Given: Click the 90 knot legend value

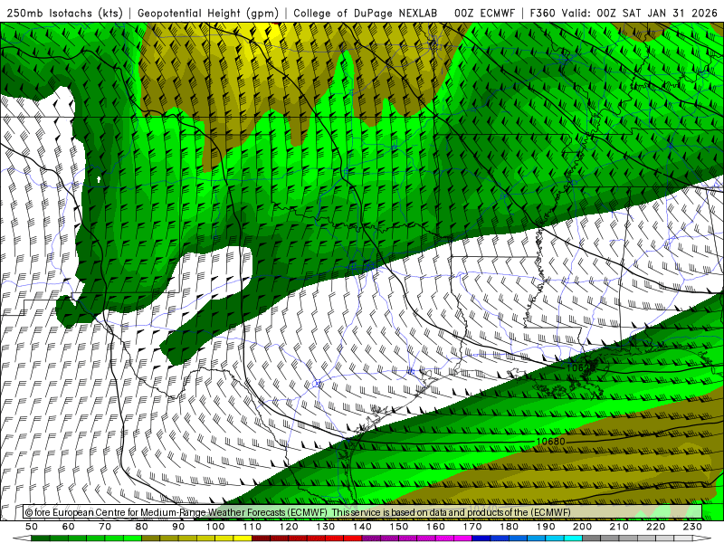Looking at the screenshot, I should (x=178, y=527).
